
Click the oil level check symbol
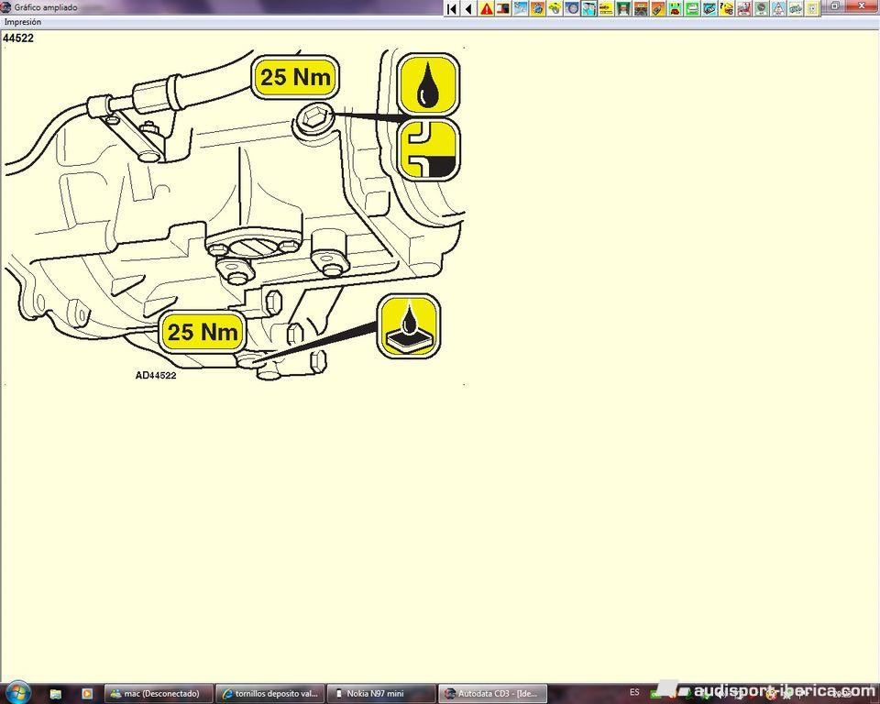click(428, 149)
